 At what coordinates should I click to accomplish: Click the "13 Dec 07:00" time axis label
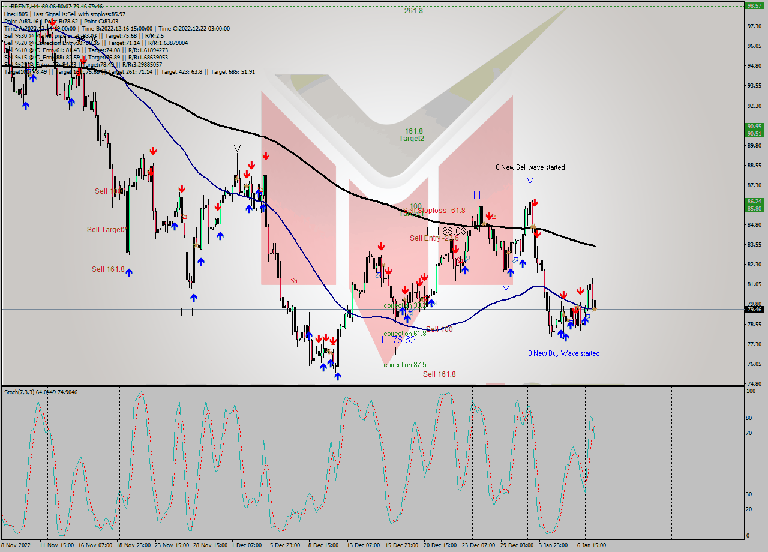click(x=364, y=545)
